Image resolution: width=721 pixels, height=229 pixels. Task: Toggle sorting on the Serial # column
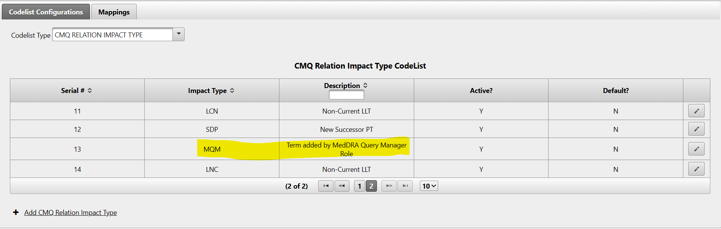tap(90, 90)
